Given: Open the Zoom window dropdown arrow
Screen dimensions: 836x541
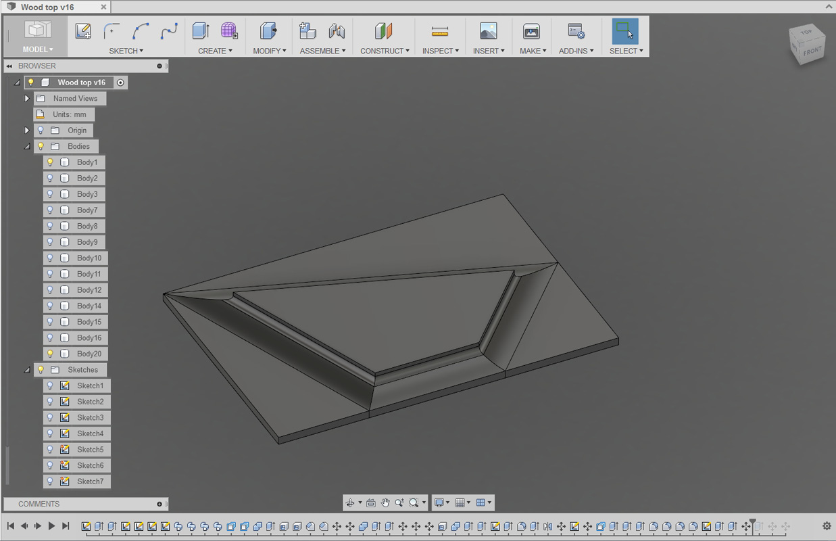Looking at the screenshot, I should pos(424,502).
